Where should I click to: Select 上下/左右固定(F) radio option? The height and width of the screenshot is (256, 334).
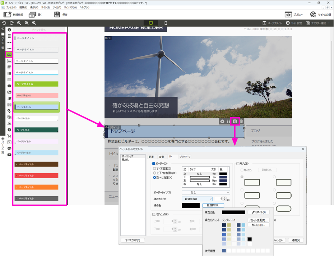154,173
